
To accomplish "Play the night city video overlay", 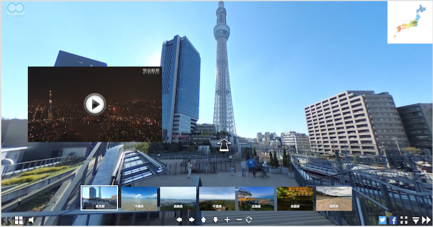I will pos(95,104).
